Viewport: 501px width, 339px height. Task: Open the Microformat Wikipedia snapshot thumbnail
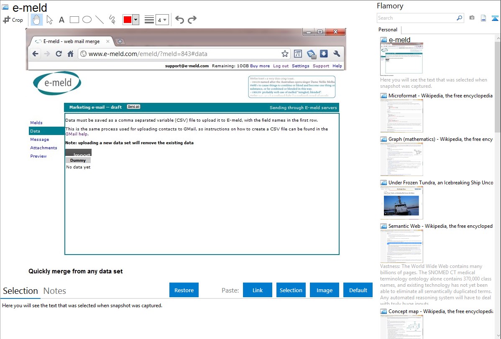401,116
